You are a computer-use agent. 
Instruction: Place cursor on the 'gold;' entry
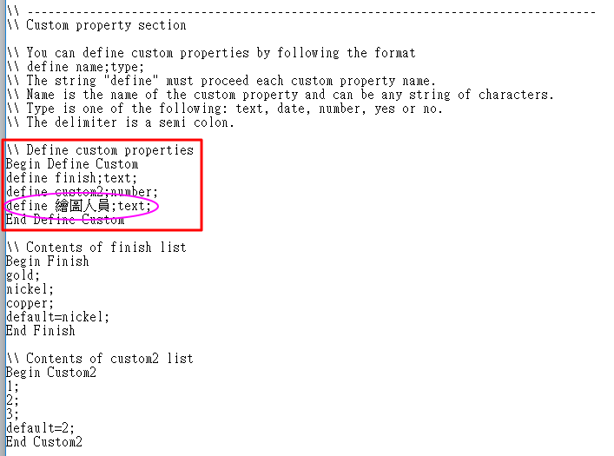23,275
